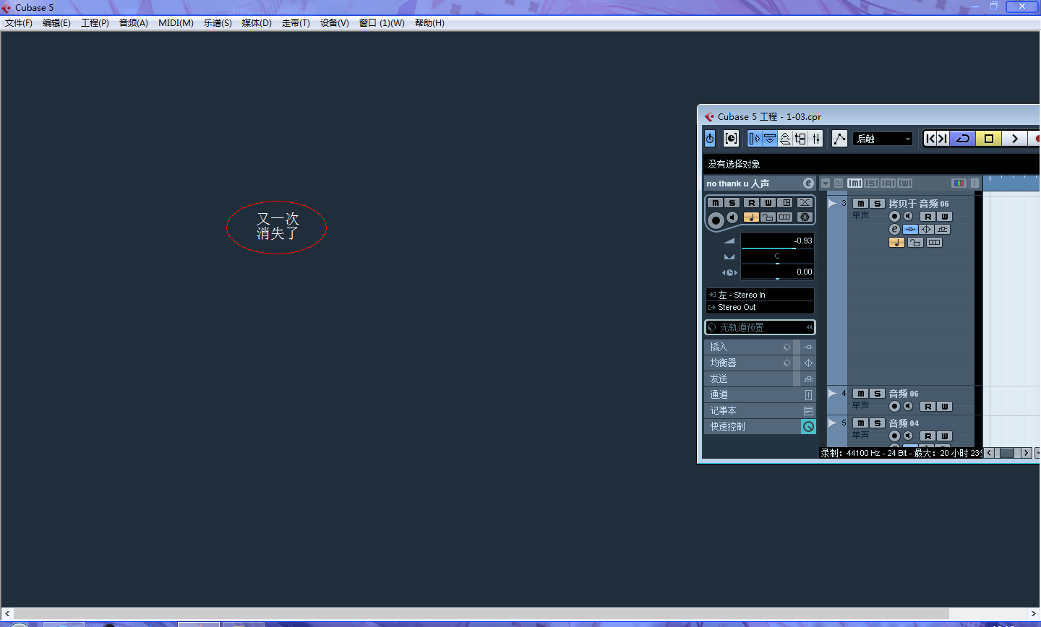Expand the 插入 inserts section
The image size is (1041, 627).
[748, 347]
